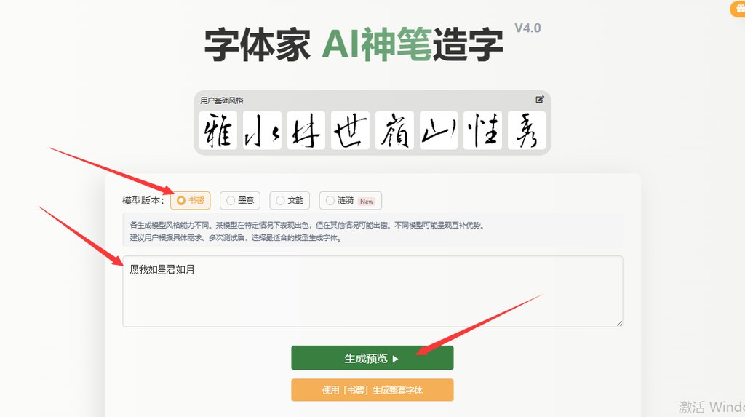The image size is (745, 417).
Task: Select the 涟漪 New model option
Action: 351,201
